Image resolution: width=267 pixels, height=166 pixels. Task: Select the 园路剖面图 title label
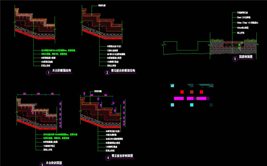point(246,57)
